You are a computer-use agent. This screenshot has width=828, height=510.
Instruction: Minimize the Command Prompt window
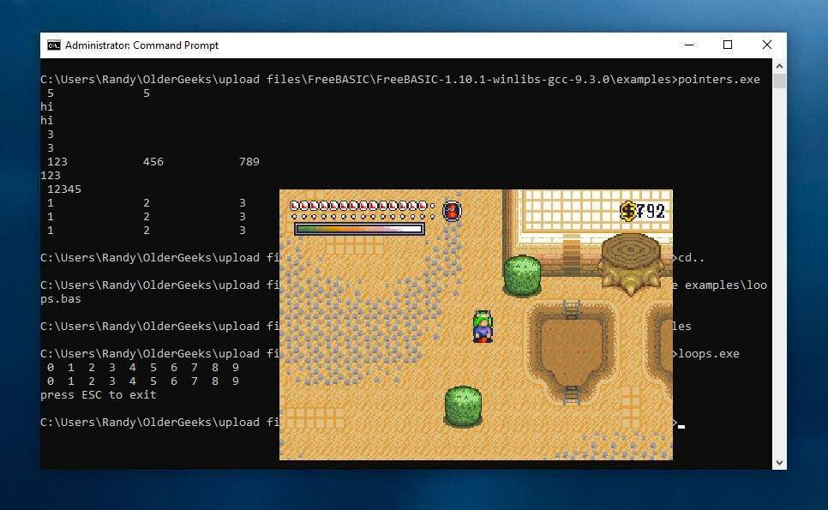coord(688,45)
